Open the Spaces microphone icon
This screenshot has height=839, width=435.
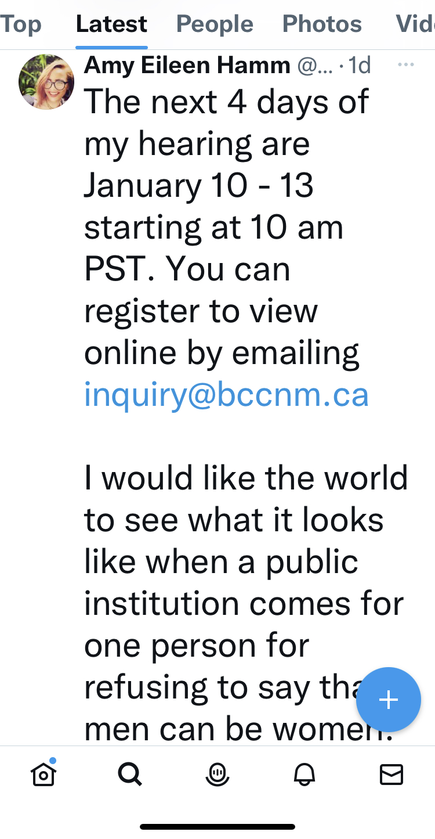click(217, 774)
